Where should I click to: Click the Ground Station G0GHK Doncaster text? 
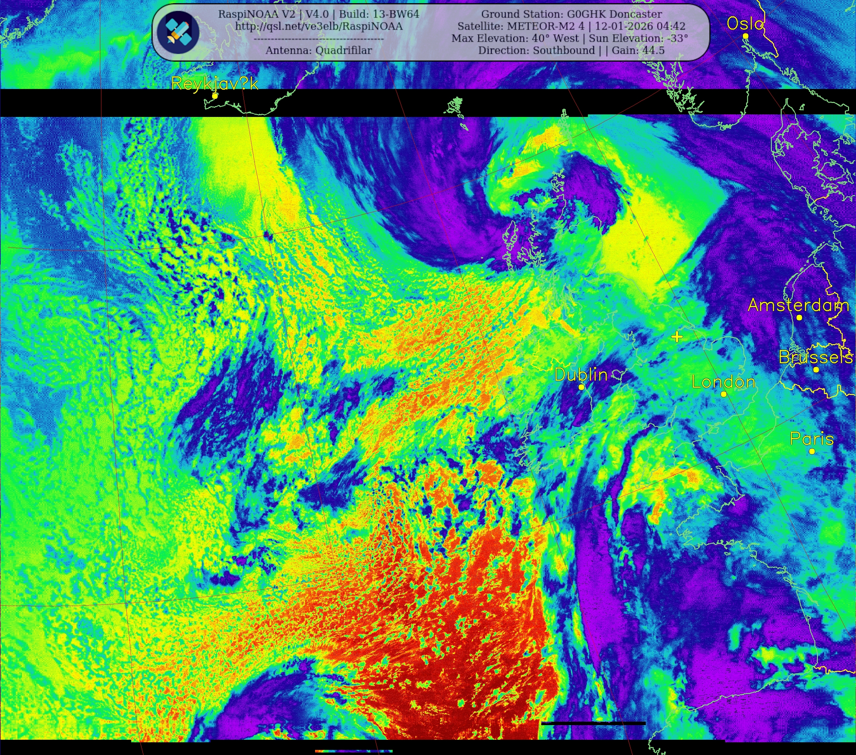click(571, 14)
